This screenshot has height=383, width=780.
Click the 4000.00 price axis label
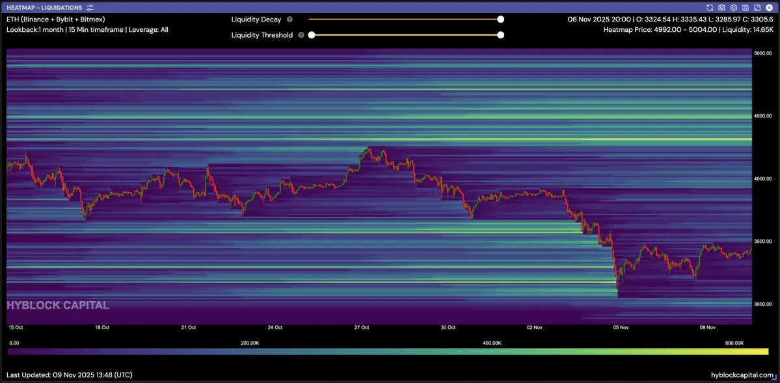click(762, 179)
